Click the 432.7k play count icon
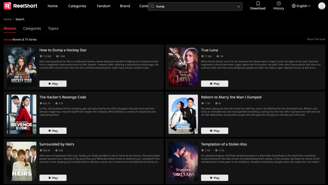Viewport: 328px width, 185px height. coord(41,103)
